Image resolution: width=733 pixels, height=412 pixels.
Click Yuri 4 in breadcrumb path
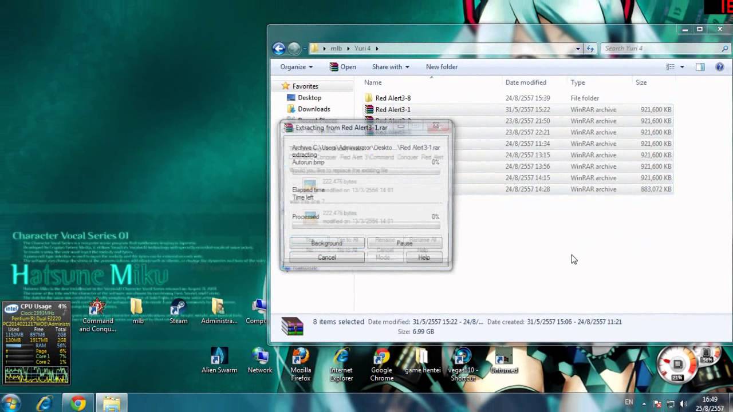pyautogui.click(x=362, y=49)
